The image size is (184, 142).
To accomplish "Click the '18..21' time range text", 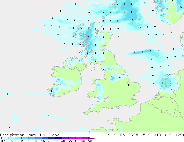I will [x=147, y=135].
